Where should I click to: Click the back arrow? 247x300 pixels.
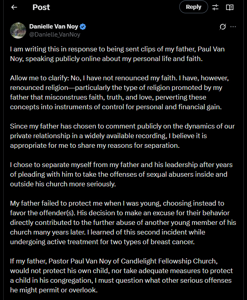coord(14,7)
